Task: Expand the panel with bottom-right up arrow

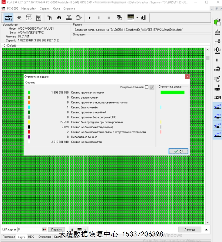Action: click(207, 230)
